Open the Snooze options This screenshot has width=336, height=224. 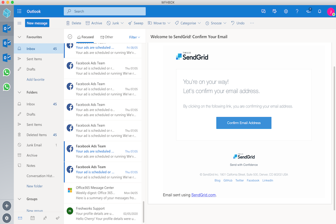click(x=215, y=23)
